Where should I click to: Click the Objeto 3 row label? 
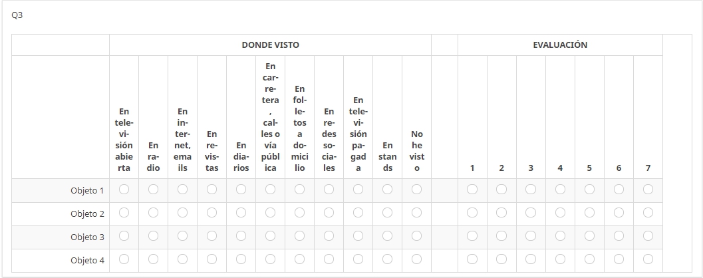87,237
